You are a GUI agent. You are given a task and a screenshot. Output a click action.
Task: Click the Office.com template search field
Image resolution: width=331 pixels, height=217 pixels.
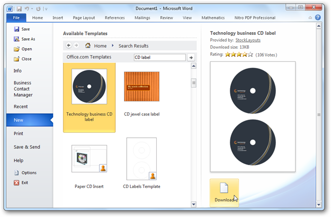pos(160,57)
